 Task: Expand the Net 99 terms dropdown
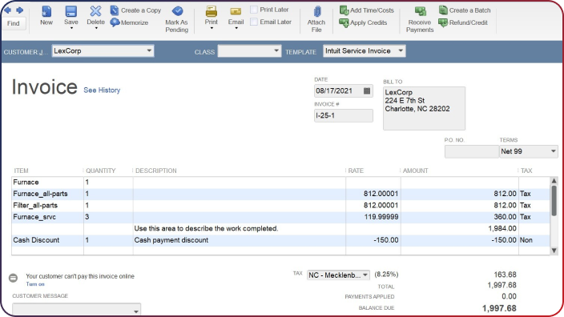(554, 151)
